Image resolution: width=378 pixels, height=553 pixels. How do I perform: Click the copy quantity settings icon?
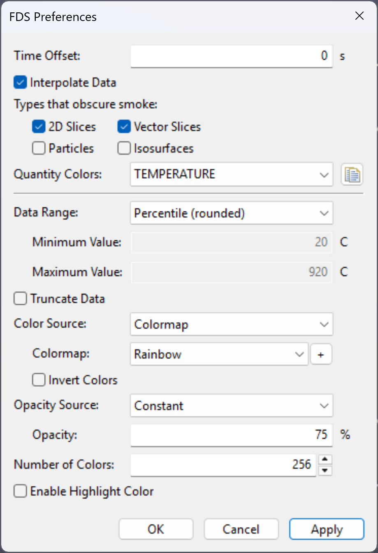coord(352,175)
